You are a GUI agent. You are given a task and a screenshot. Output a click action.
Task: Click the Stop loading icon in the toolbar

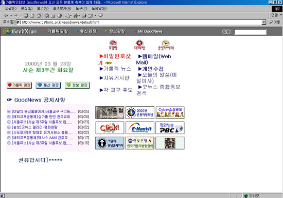[26, 15]
